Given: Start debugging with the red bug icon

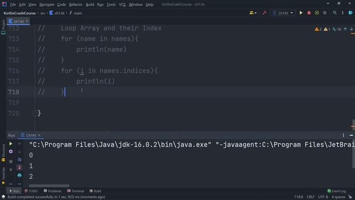Looking at the screenshot, I should (x=309, y=13).
